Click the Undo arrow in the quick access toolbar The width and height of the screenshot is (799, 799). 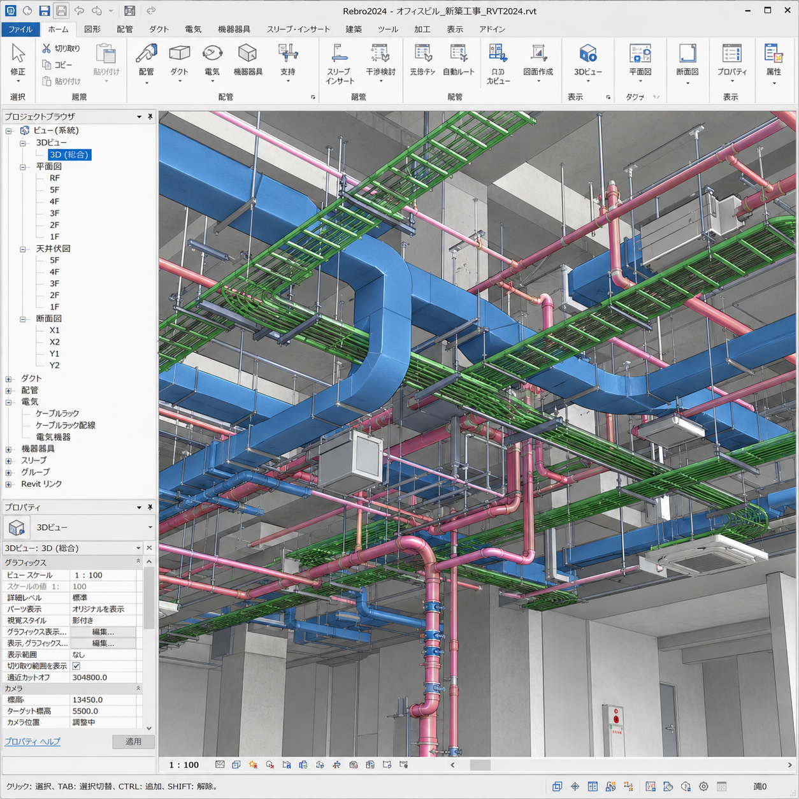79,11
